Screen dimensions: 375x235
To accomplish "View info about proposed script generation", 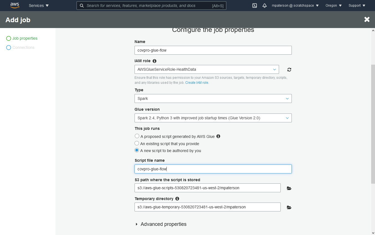I will pos(218,136).
